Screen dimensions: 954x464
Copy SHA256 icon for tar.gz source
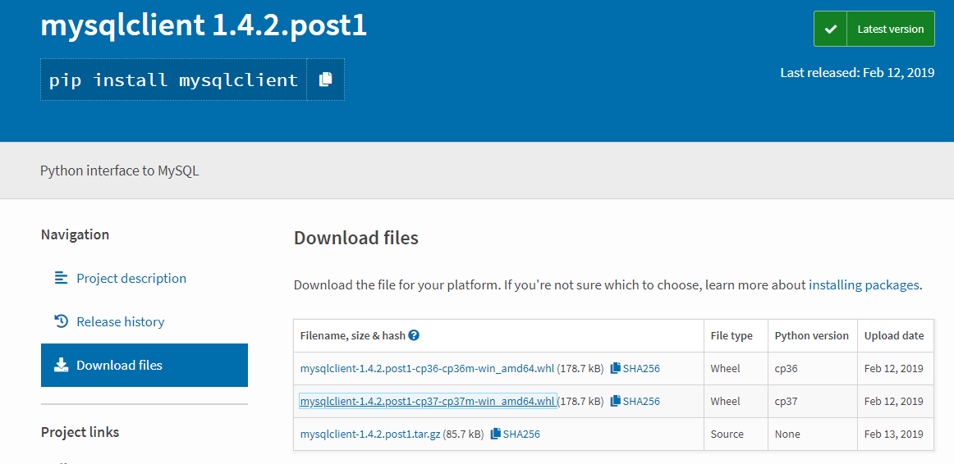[495, 434]
